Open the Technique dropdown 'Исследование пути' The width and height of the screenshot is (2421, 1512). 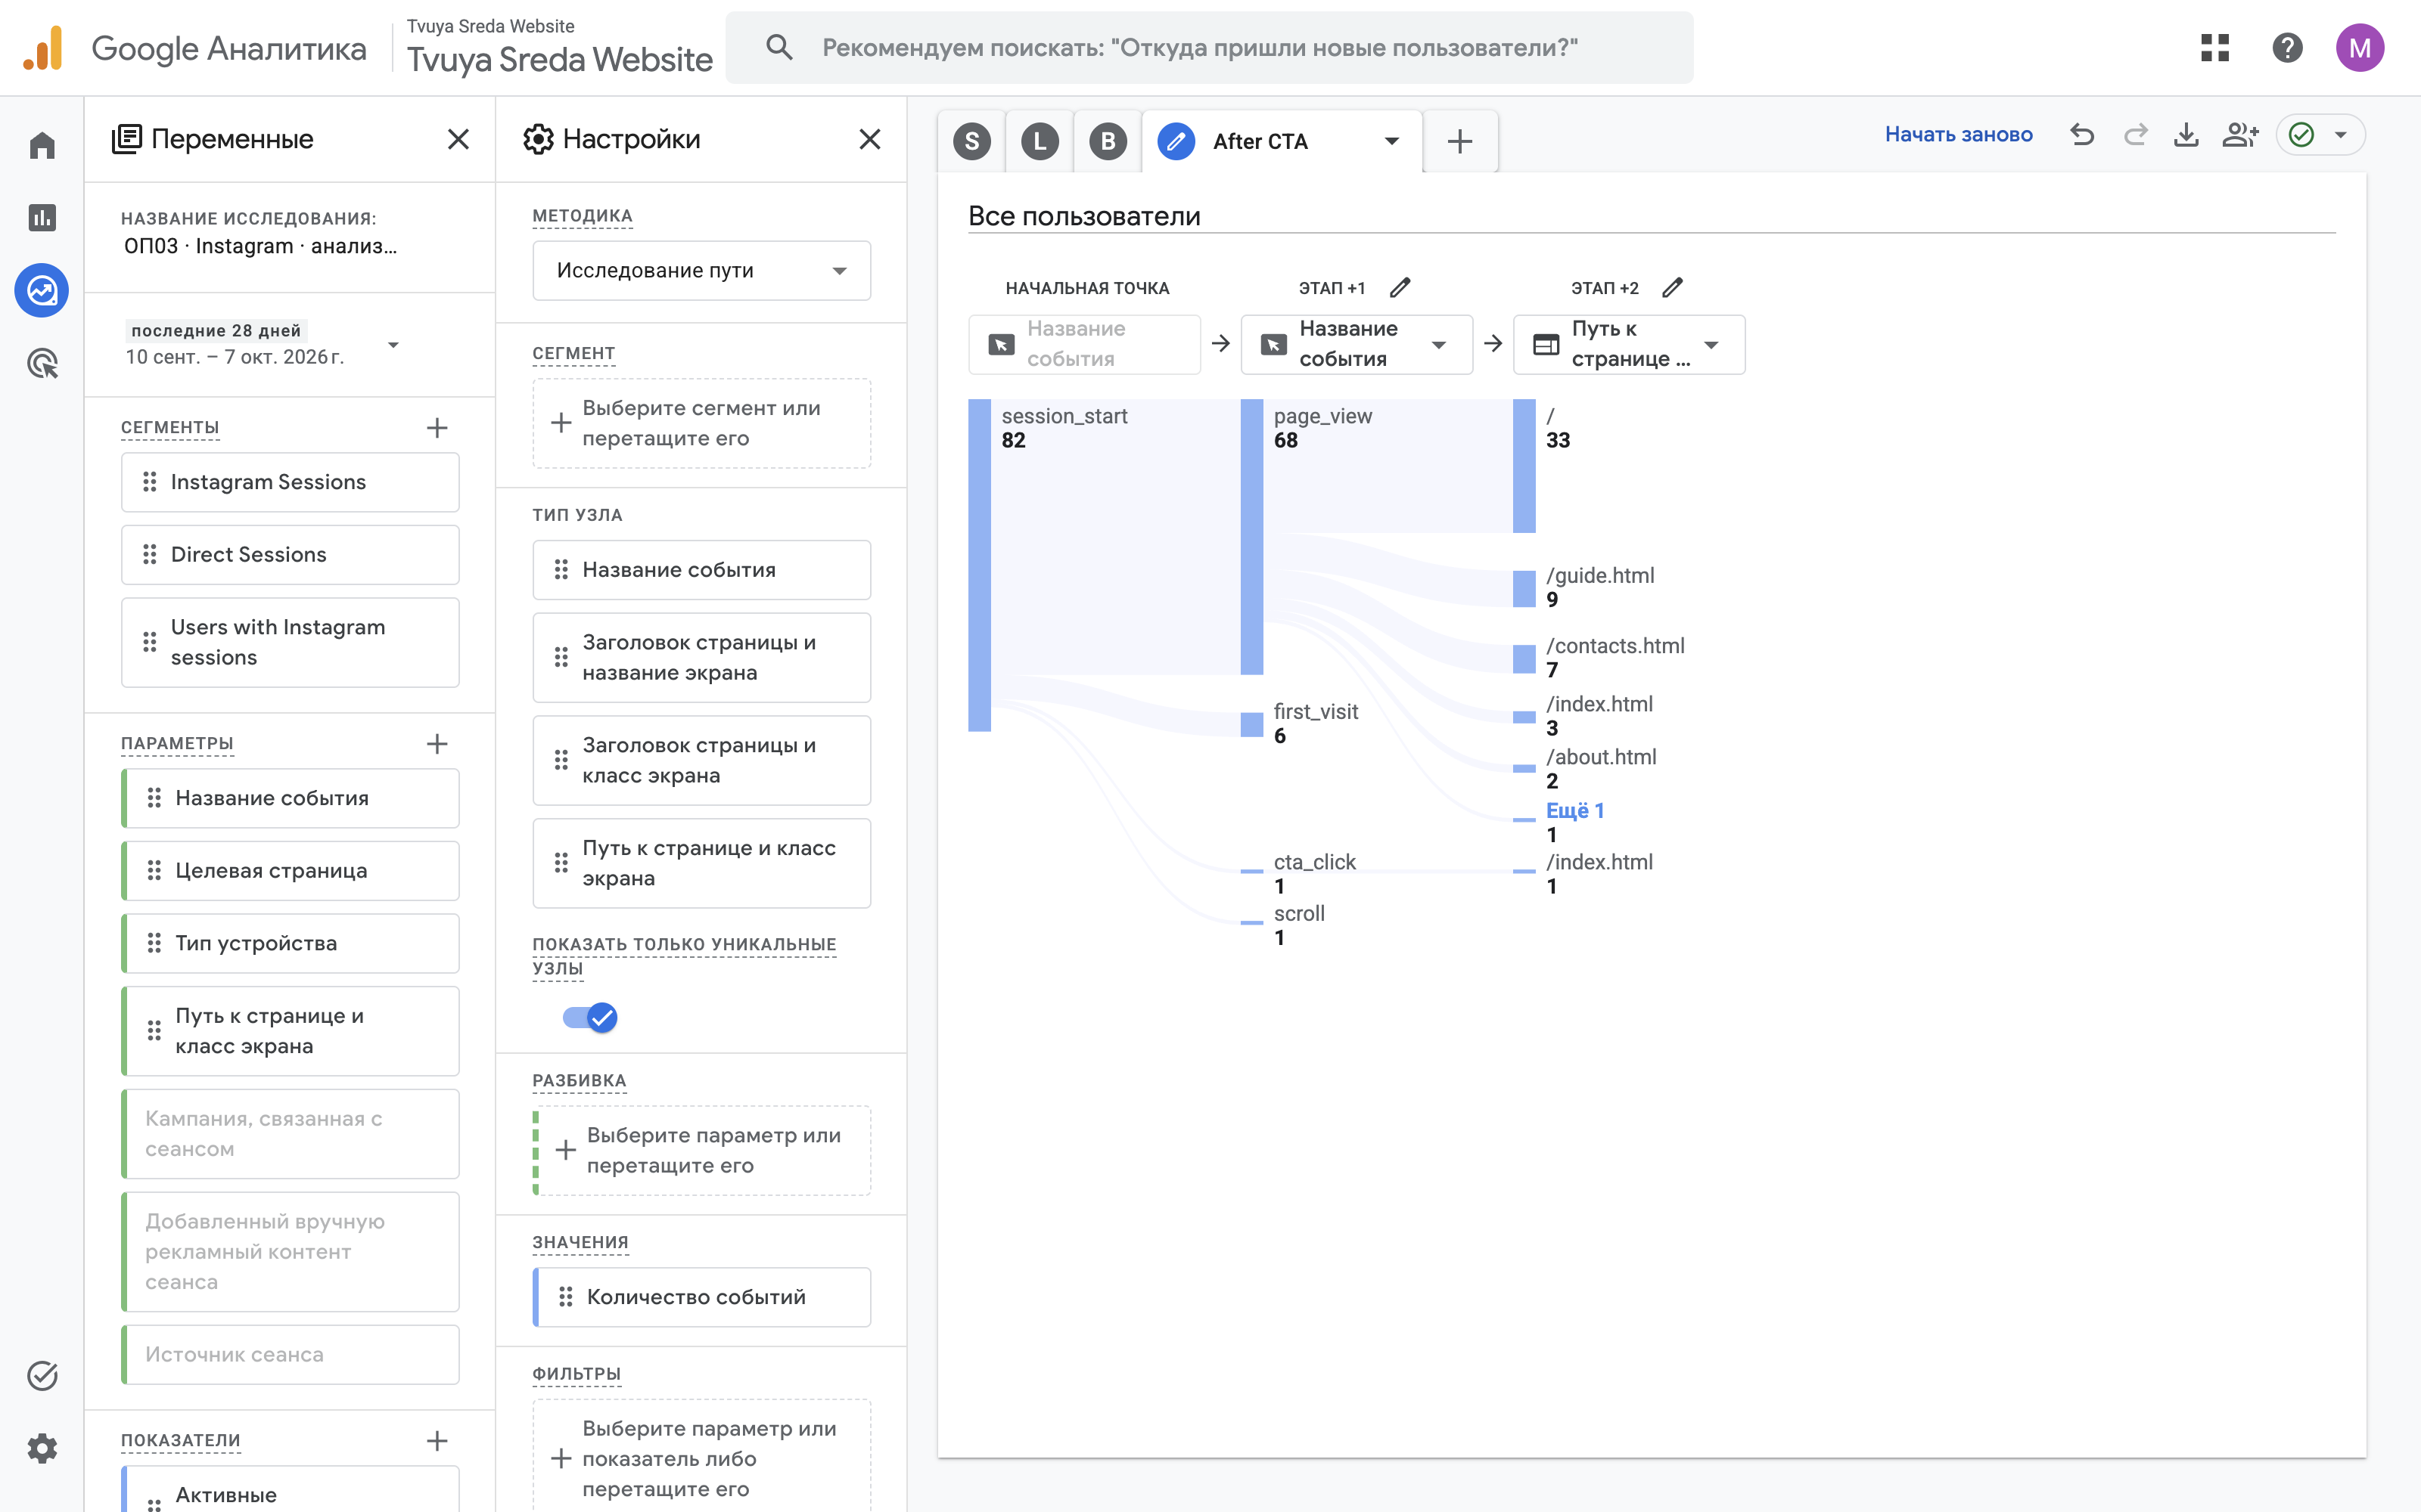click(701, 270)
